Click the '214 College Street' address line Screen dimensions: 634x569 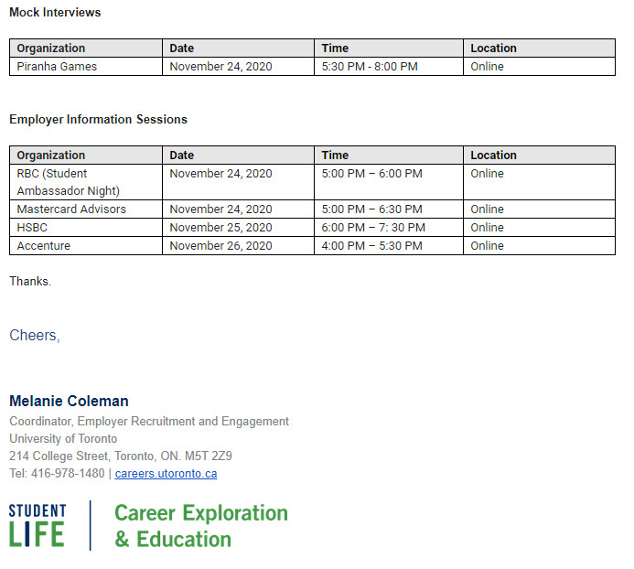[121, 456]
